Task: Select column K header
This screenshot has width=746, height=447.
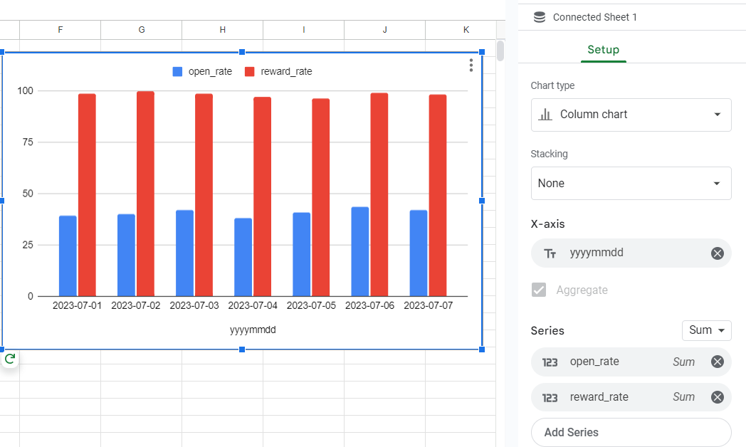Action: 466,30
